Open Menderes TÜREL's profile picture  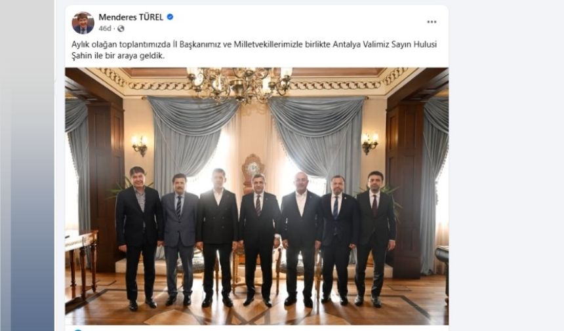pyautogui.click(x=83, y=23)
